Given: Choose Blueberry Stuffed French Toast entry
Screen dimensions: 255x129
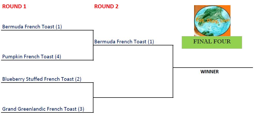Looking at the screenshot, I should 38,79.
